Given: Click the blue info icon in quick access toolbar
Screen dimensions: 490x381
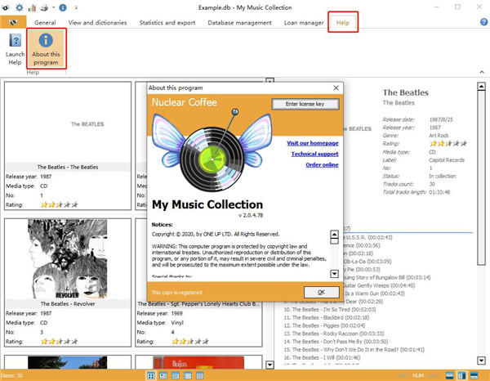Looking at the screenshot, I should (x=63, y=7).
